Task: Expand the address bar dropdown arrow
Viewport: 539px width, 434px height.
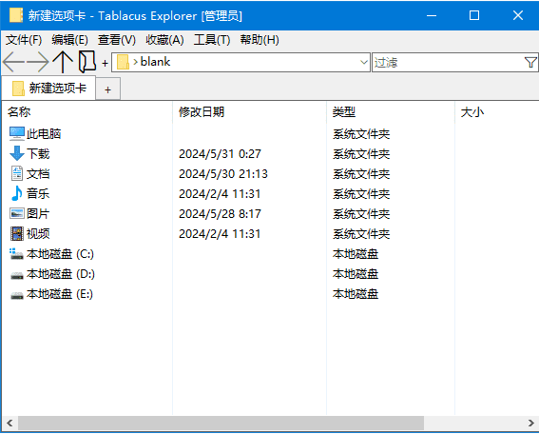Action: click(364, 62)
